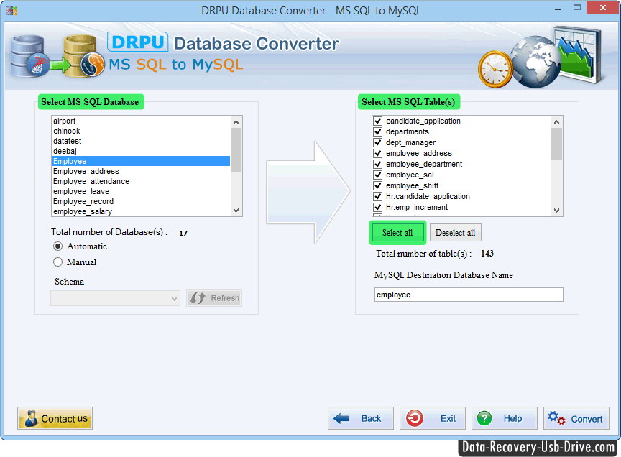
Task: Click the app icon in title bar
Action: (x=12, y=10)
